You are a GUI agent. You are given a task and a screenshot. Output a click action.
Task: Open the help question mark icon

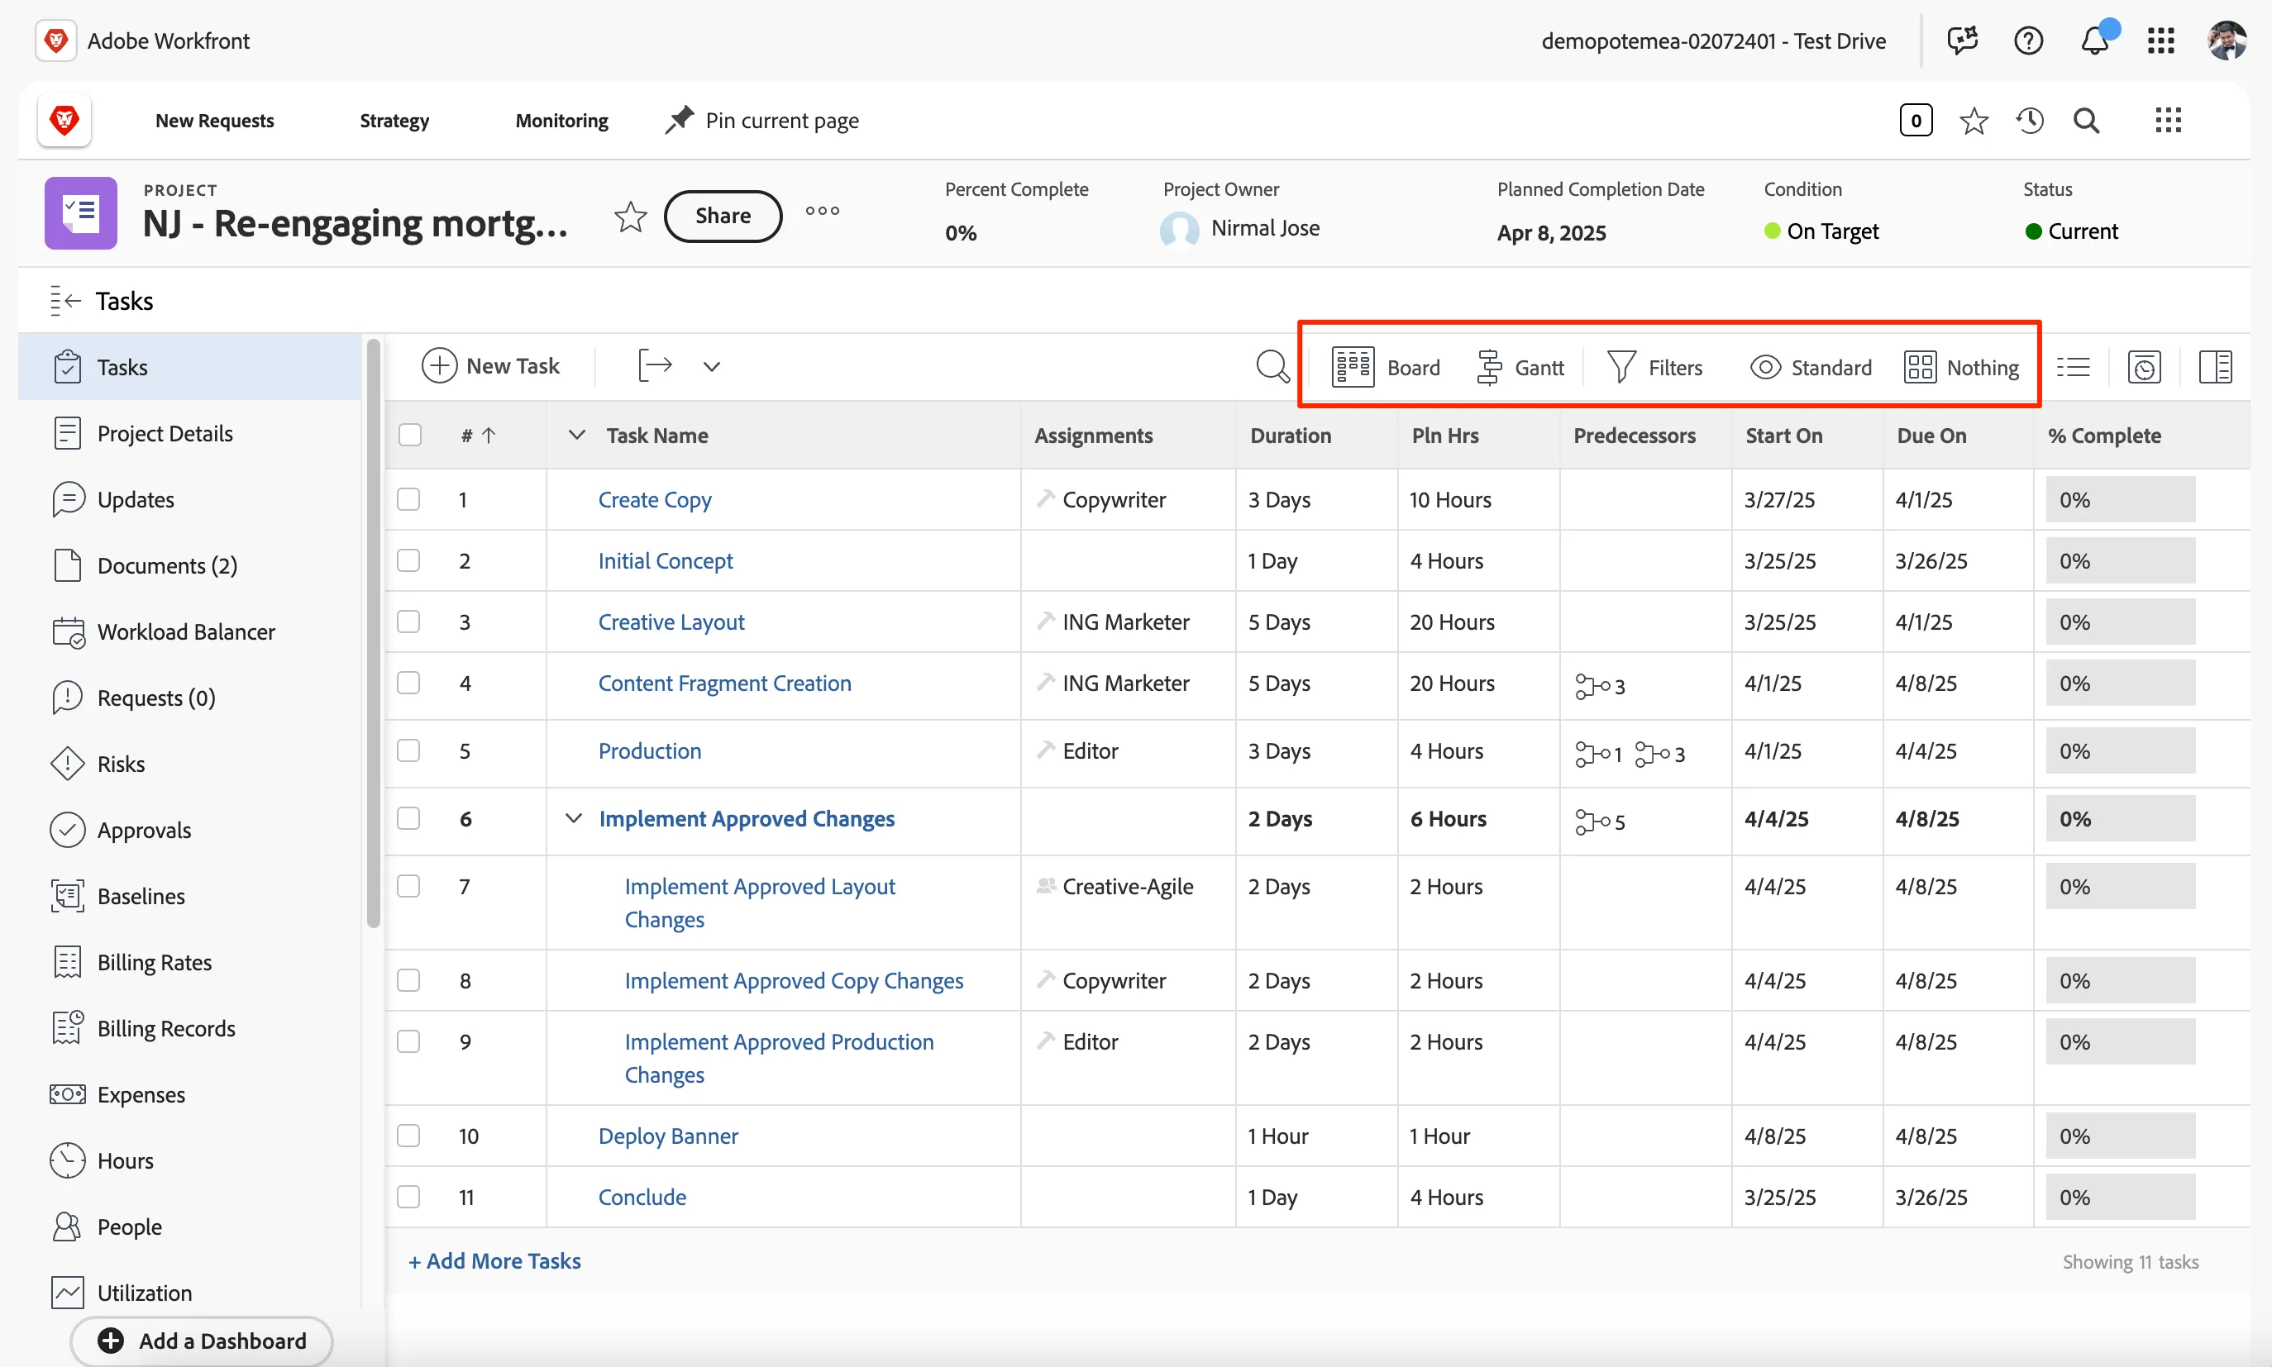[2028, 40]
